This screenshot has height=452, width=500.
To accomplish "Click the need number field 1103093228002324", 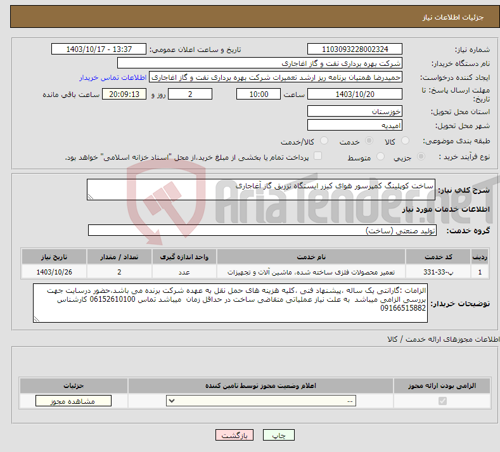I will 355,49.
